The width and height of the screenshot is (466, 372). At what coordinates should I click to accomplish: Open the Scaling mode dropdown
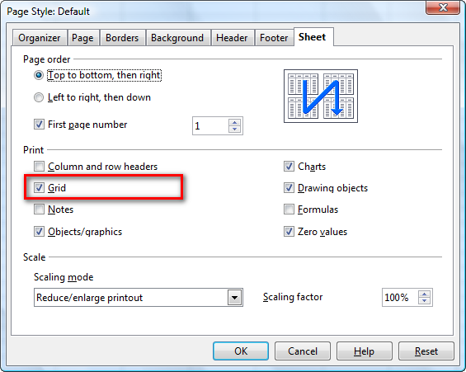click(235, 298)
